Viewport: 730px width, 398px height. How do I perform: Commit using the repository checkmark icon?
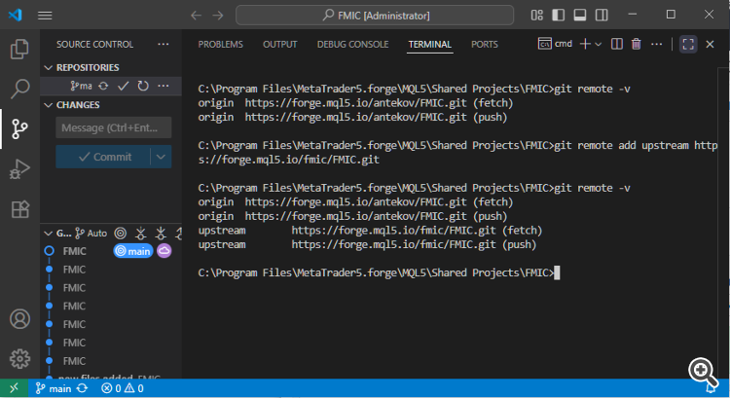pyautogui.click(x=123, y=86)
